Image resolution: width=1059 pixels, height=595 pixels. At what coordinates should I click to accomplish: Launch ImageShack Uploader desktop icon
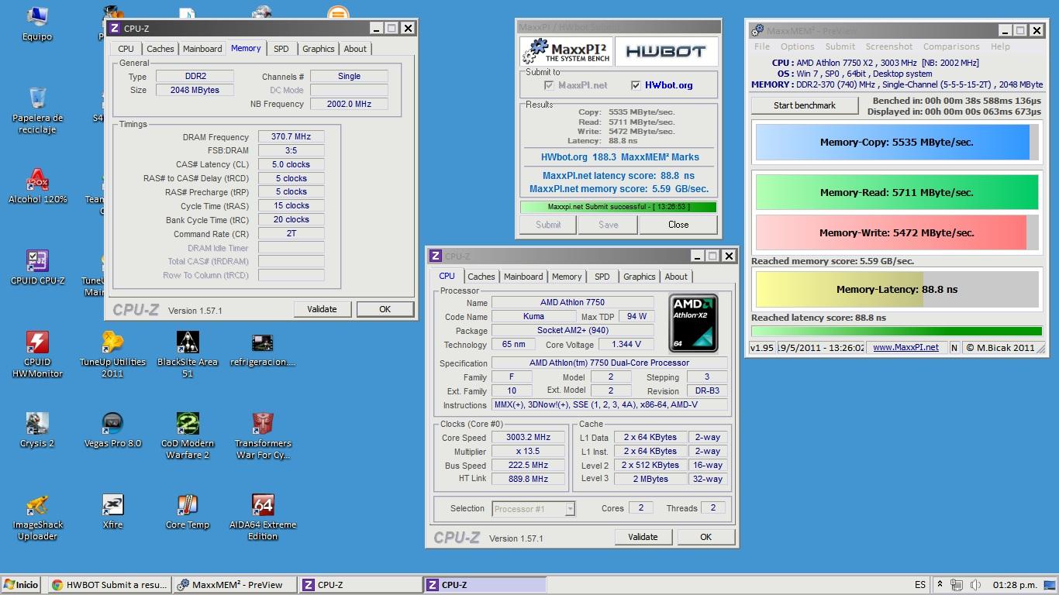point(37,517)
